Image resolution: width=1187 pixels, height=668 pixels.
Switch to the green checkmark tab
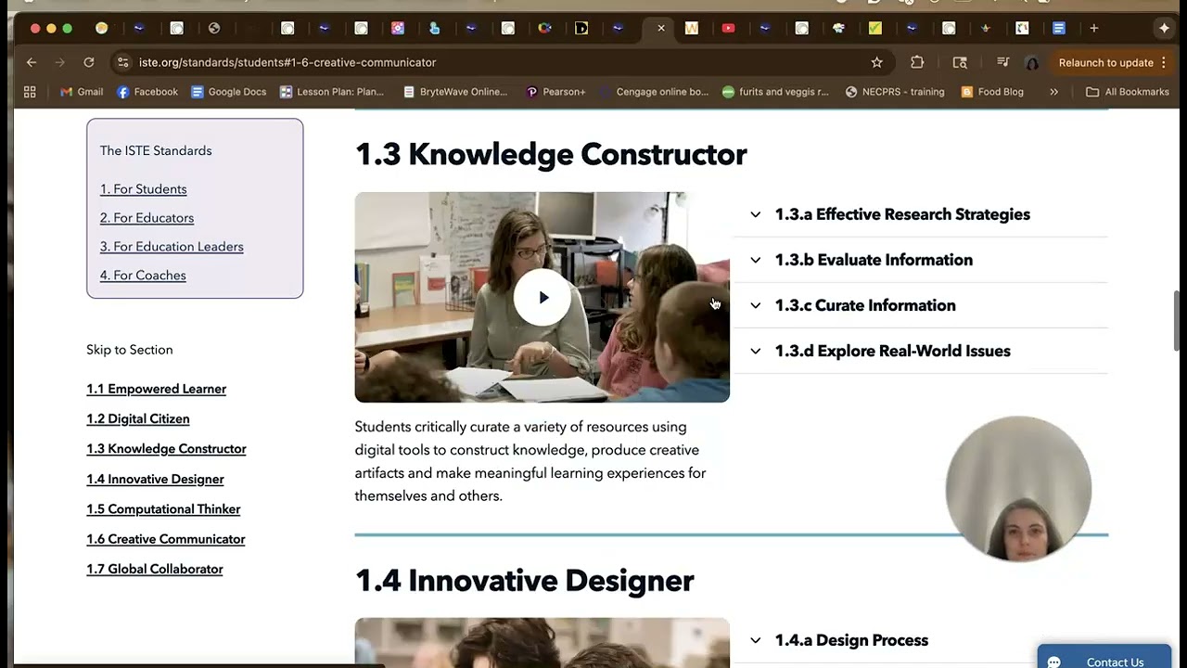coord(874,28)
